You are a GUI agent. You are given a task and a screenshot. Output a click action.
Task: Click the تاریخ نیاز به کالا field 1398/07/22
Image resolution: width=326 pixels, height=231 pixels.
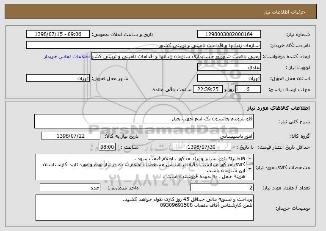tap(71, 136)
